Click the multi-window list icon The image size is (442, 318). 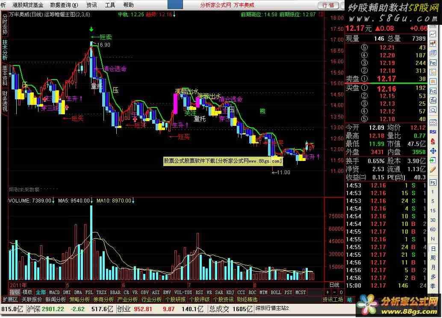pos(433,53)
